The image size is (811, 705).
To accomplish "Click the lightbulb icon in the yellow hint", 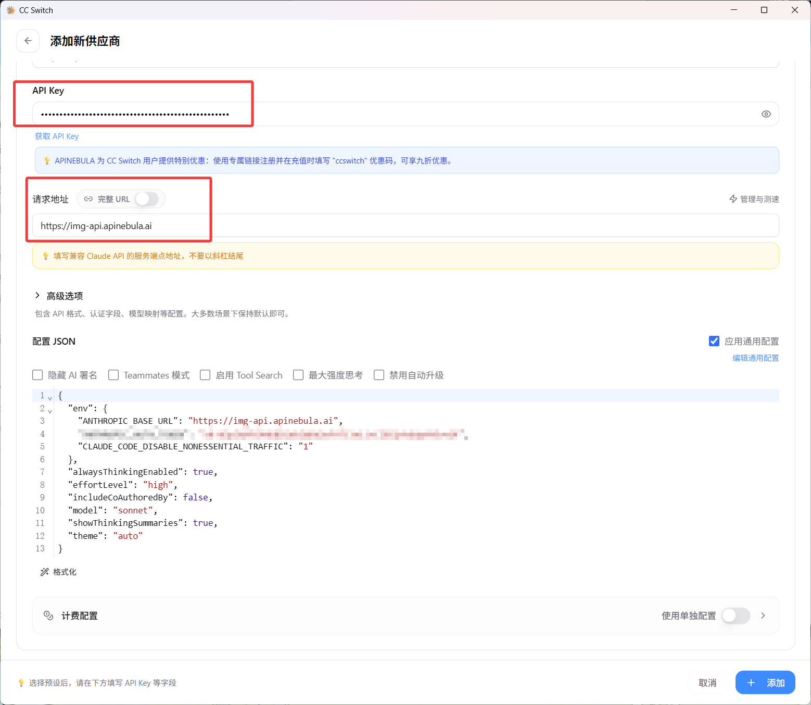I will click(46, 256).
